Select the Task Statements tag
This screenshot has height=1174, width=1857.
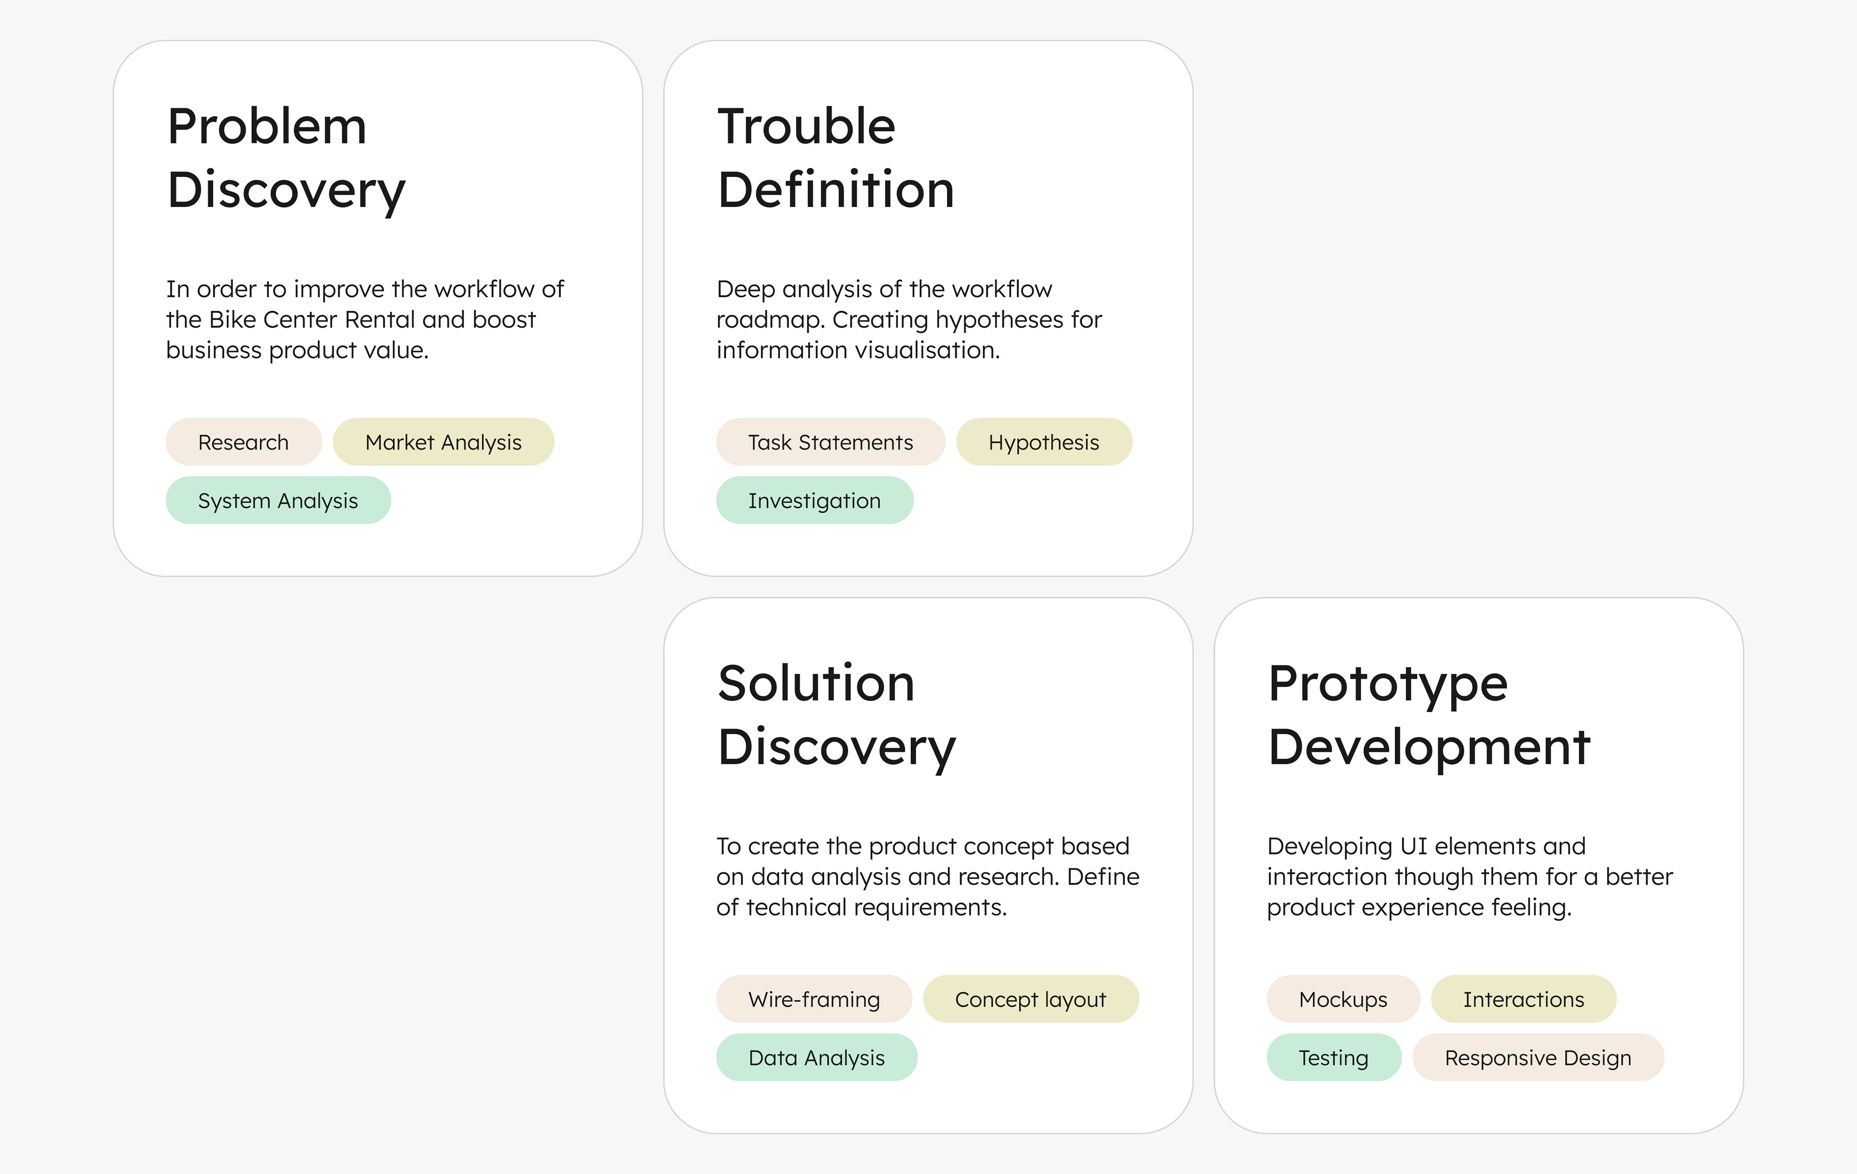click(x=830, y=442)
